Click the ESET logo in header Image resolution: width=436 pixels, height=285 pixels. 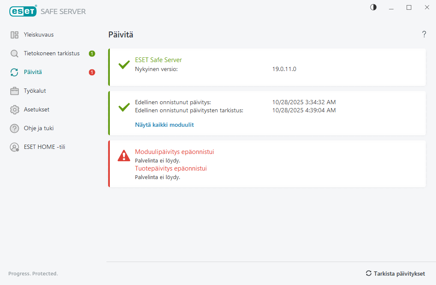[23, 11]
